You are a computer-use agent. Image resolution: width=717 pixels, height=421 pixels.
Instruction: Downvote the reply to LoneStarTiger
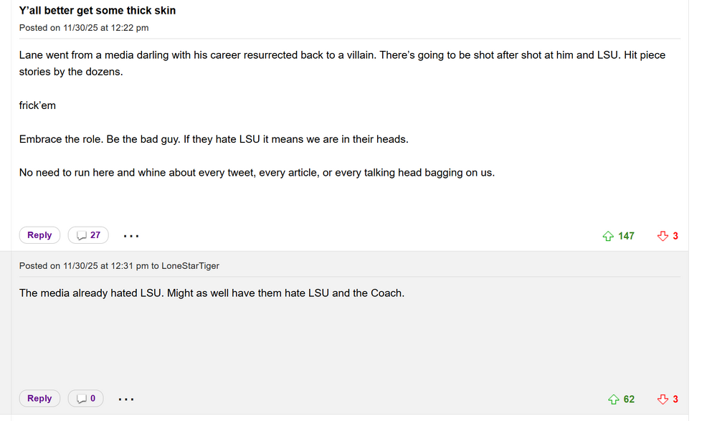[x=663, y=399]
